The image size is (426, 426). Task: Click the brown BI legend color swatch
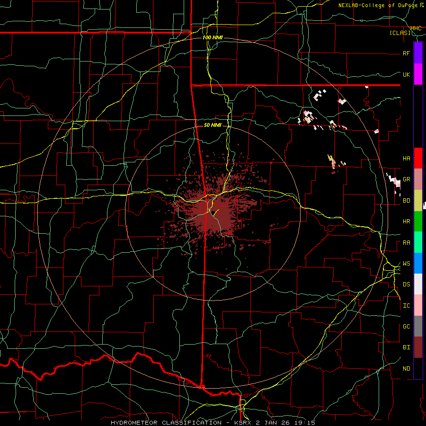[418, 347]
